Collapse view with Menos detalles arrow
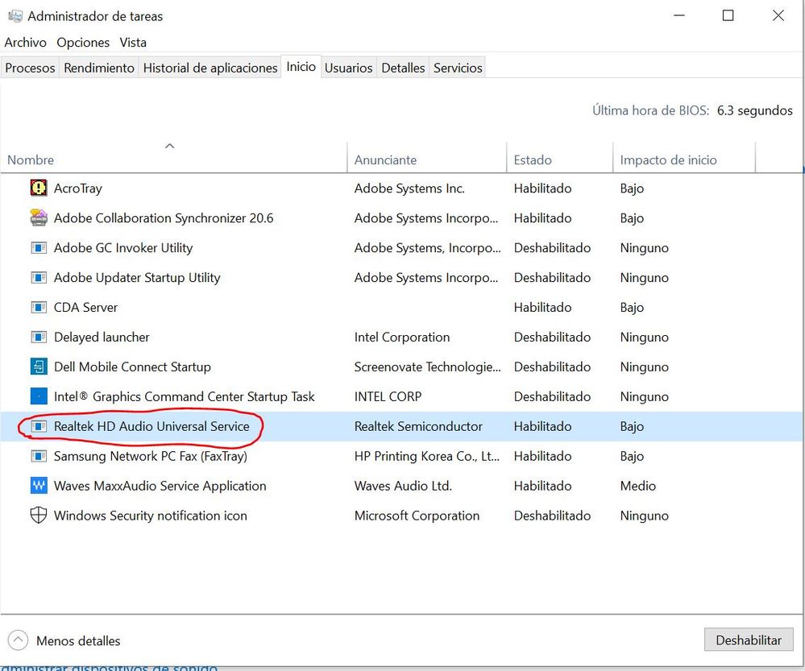 18,640
